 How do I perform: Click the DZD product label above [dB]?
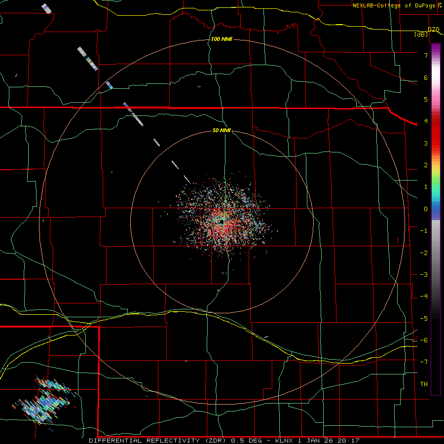click(x=433, y=30)
